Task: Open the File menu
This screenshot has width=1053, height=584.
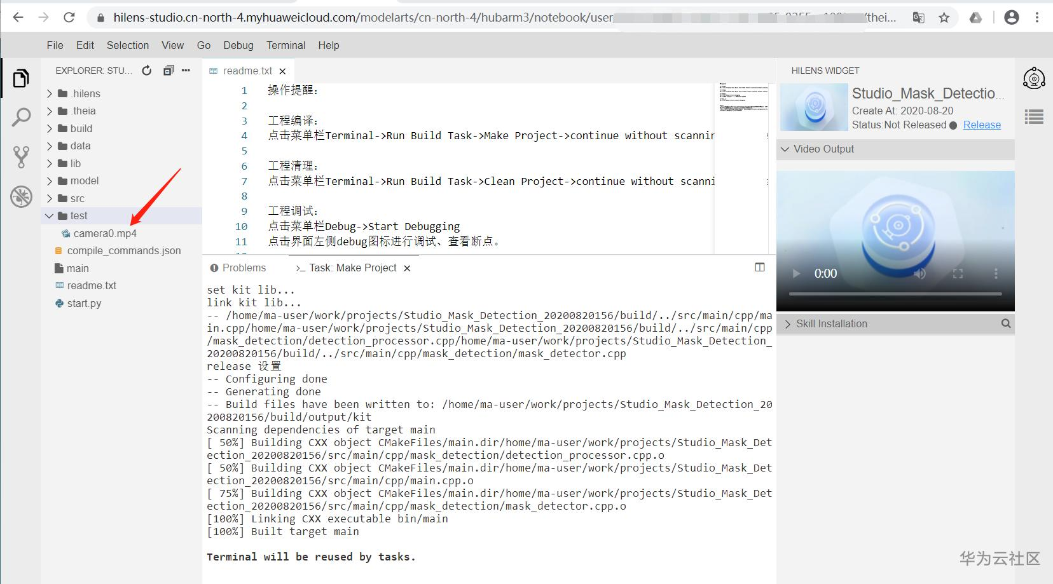Action: click(55, 45)
